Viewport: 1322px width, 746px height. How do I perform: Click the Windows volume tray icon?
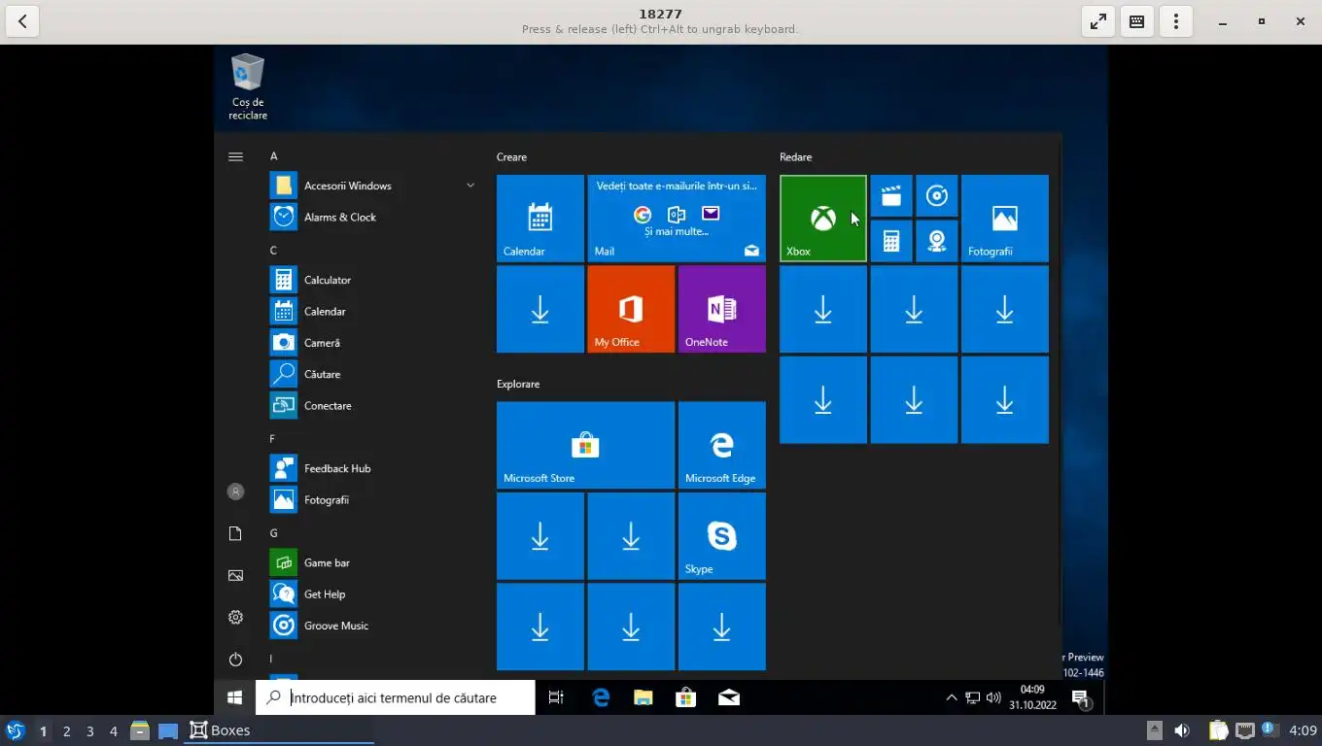(993, 697)
